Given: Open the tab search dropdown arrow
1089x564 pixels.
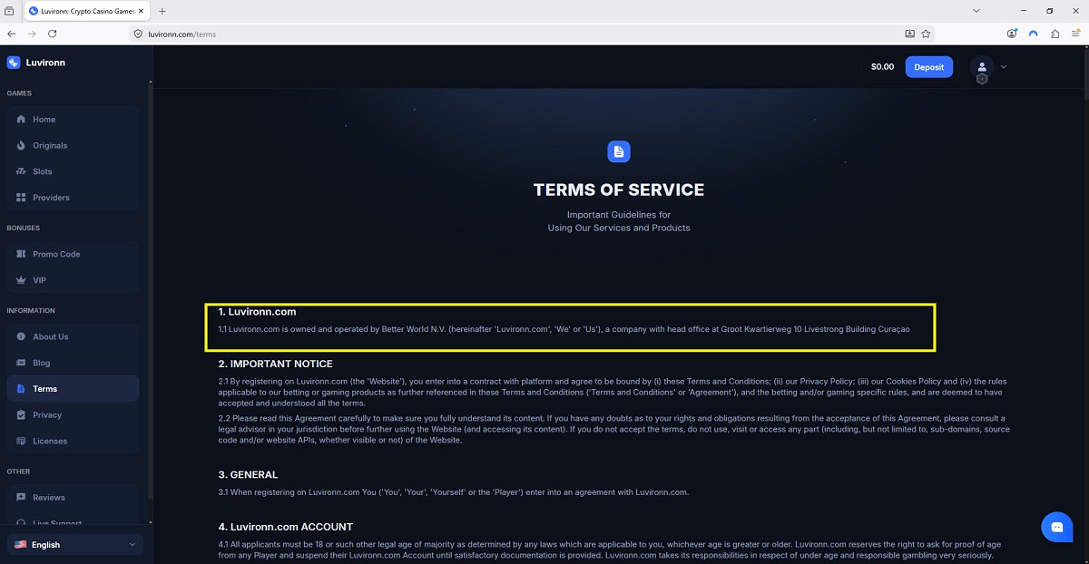Looking at the screenshot, I should (976, 11).
